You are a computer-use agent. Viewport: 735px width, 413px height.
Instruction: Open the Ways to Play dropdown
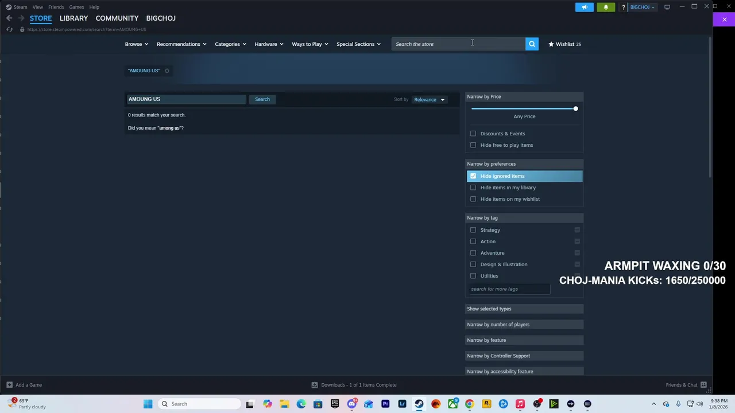point(310,44)
